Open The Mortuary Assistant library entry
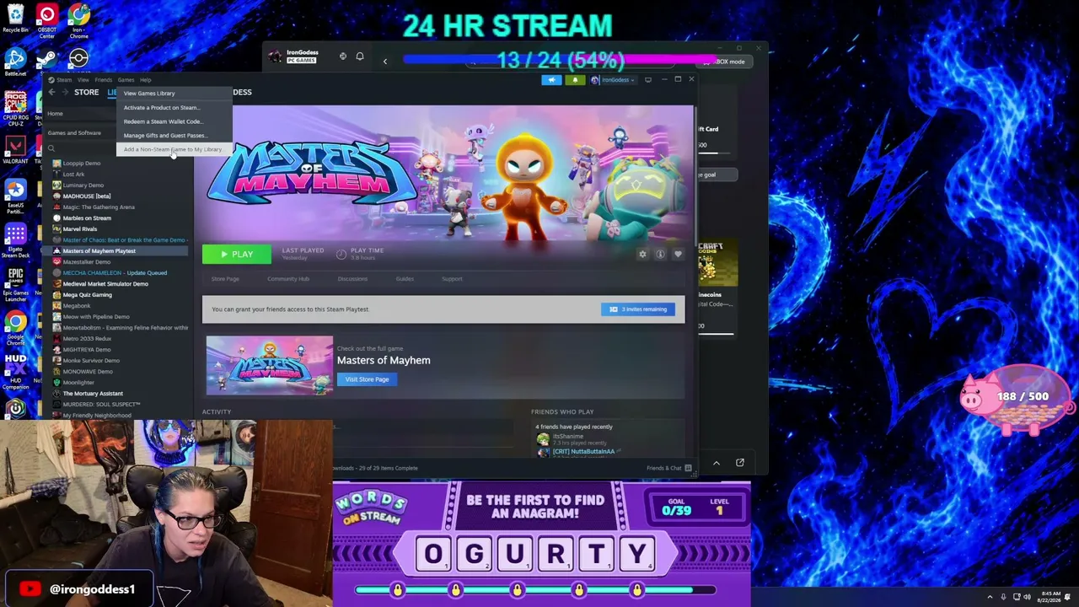1079x607 pixels. (93, 393)
